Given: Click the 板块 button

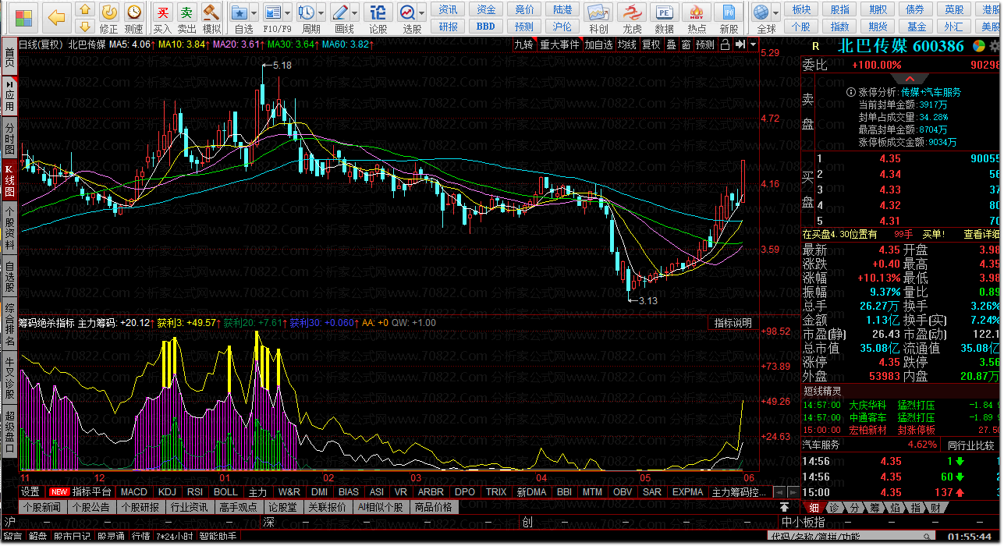Looking at the screenshot, I should tap(801, 9).
